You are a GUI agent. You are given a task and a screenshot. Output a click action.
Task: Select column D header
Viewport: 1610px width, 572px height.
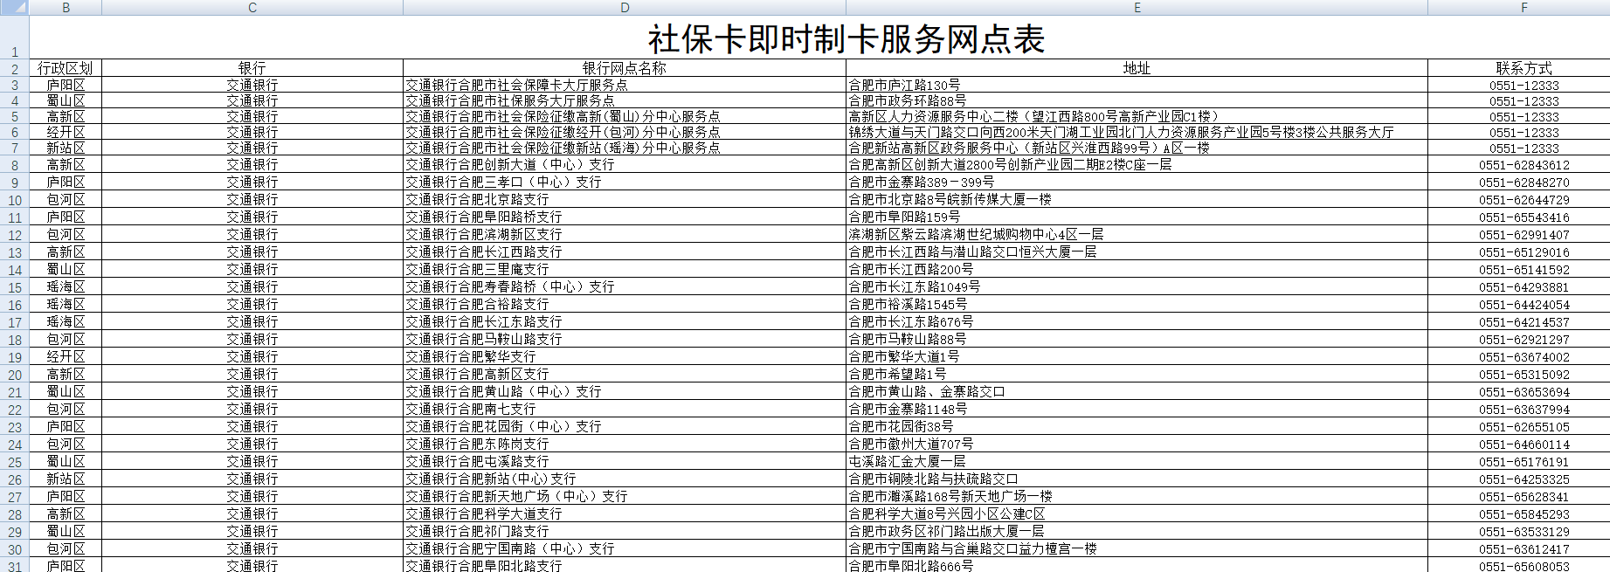[x=625, y=7]
